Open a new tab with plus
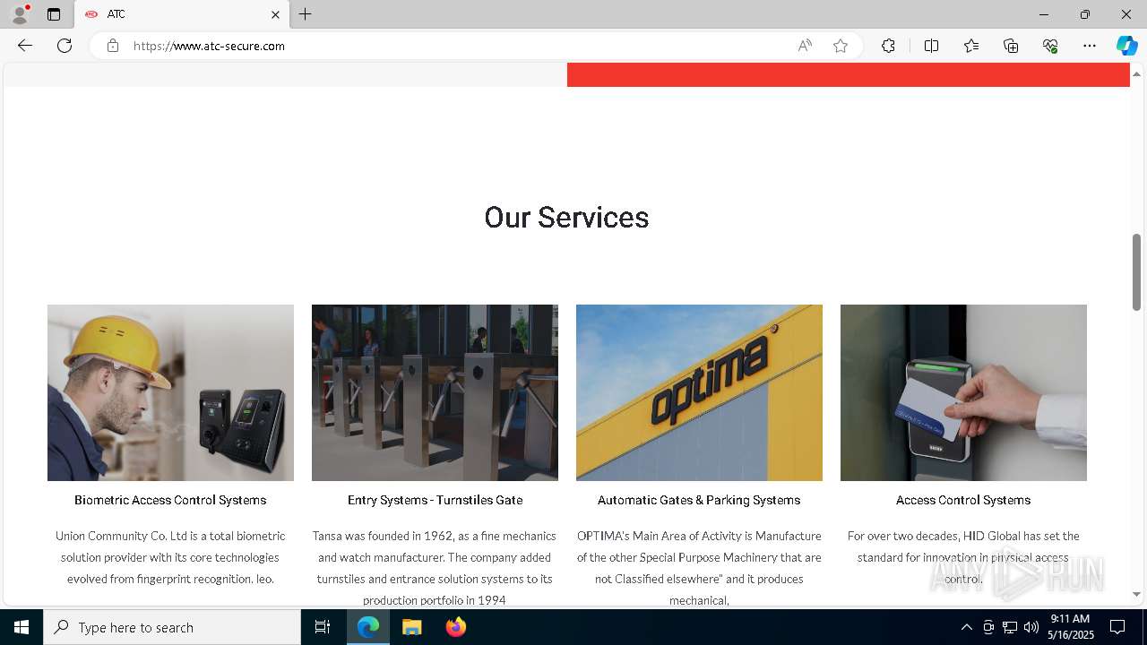The image size is (1147, 645). [x=306, y=14]
